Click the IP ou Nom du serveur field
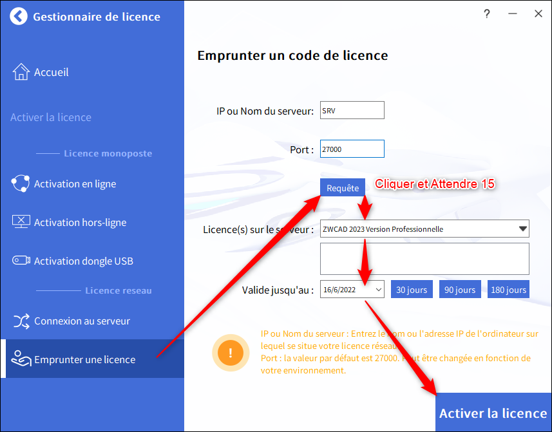Screen dimensions: 552x432 coord(352,110)
